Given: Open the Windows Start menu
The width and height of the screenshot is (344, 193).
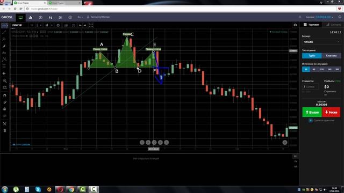Looking at the screenshot, I should (x=5, y=189).
